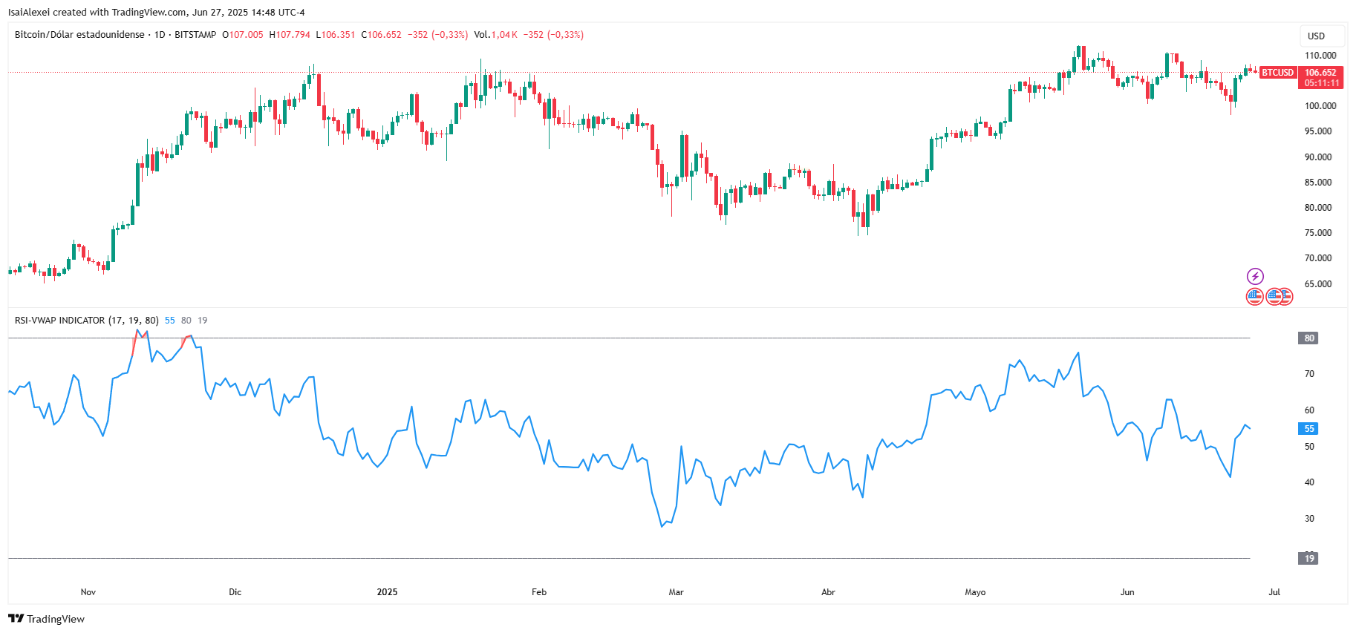This screenshot has width=1356, height=633.
Task: Click the Vol. volume label in the legend
Action: click(481, 35)
